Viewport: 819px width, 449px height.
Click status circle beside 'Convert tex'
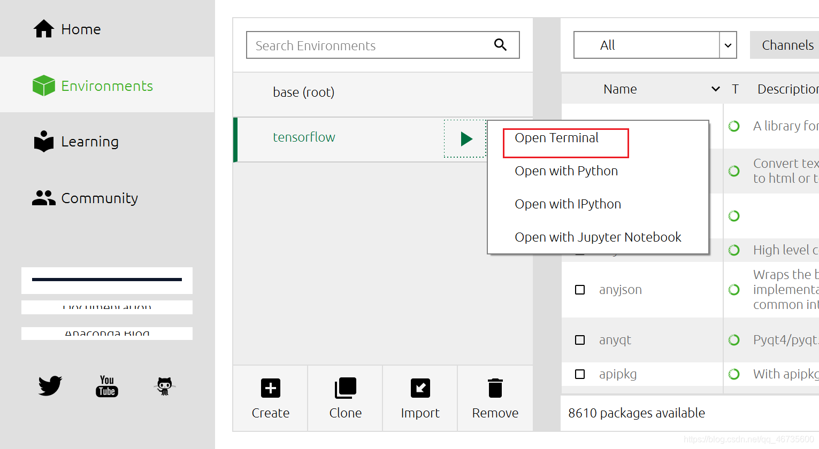[x=734, y=171]
